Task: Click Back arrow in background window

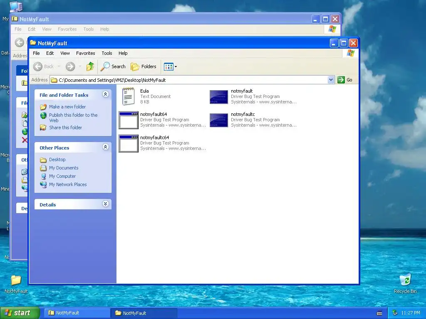Action: 20,42
